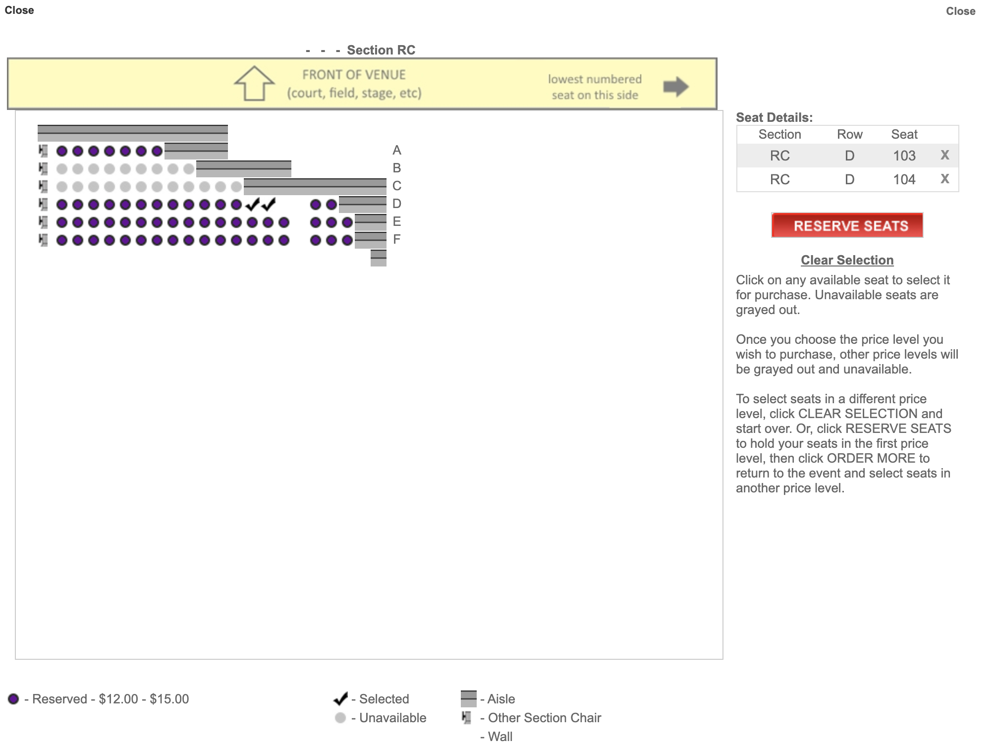Screen dimensions: 996x744
Task: Deselect the first checkmarked seat in row D
Action: [x=252, y=204]
